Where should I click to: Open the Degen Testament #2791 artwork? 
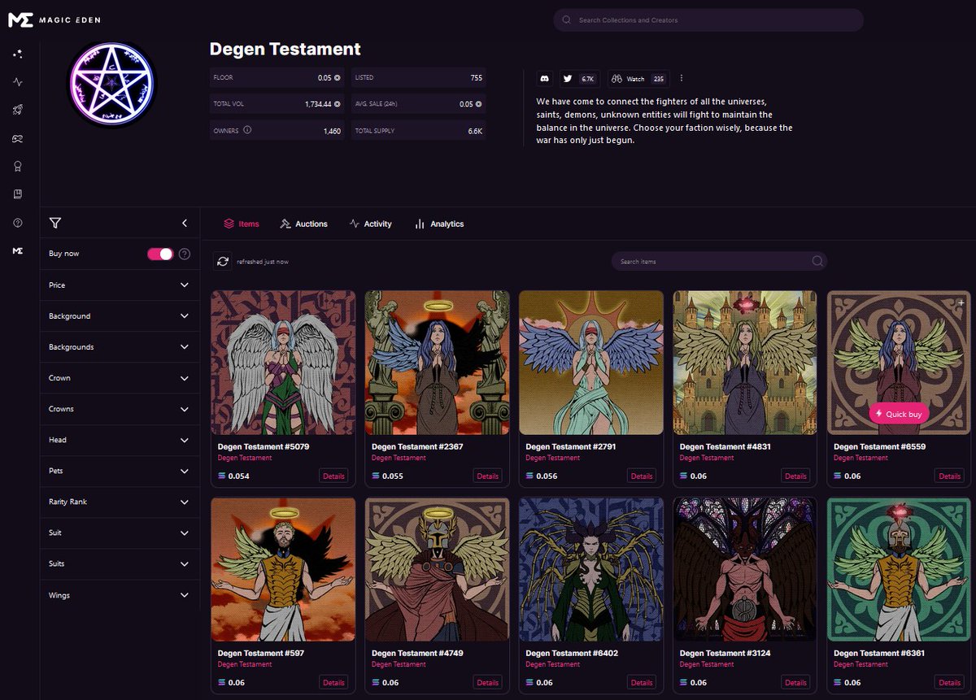591,363
